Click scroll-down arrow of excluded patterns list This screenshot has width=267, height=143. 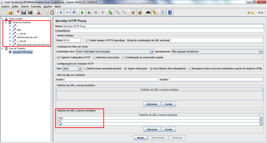pyautogui.click(x=261, y=124)
